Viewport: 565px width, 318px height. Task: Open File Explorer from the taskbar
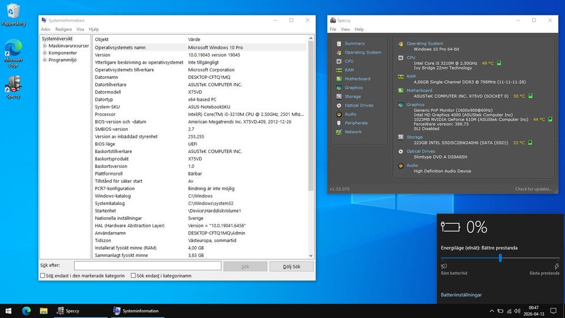(x=44, y=311)
